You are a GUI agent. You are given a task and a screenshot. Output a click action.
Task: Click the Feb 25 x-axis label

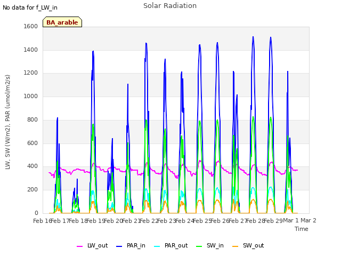(202, 221)
